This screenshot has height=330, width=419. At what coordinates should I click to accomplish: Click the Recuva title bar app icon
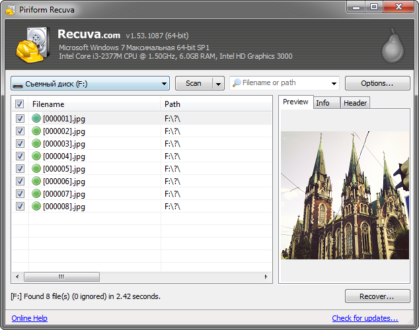tap(11, 10)
